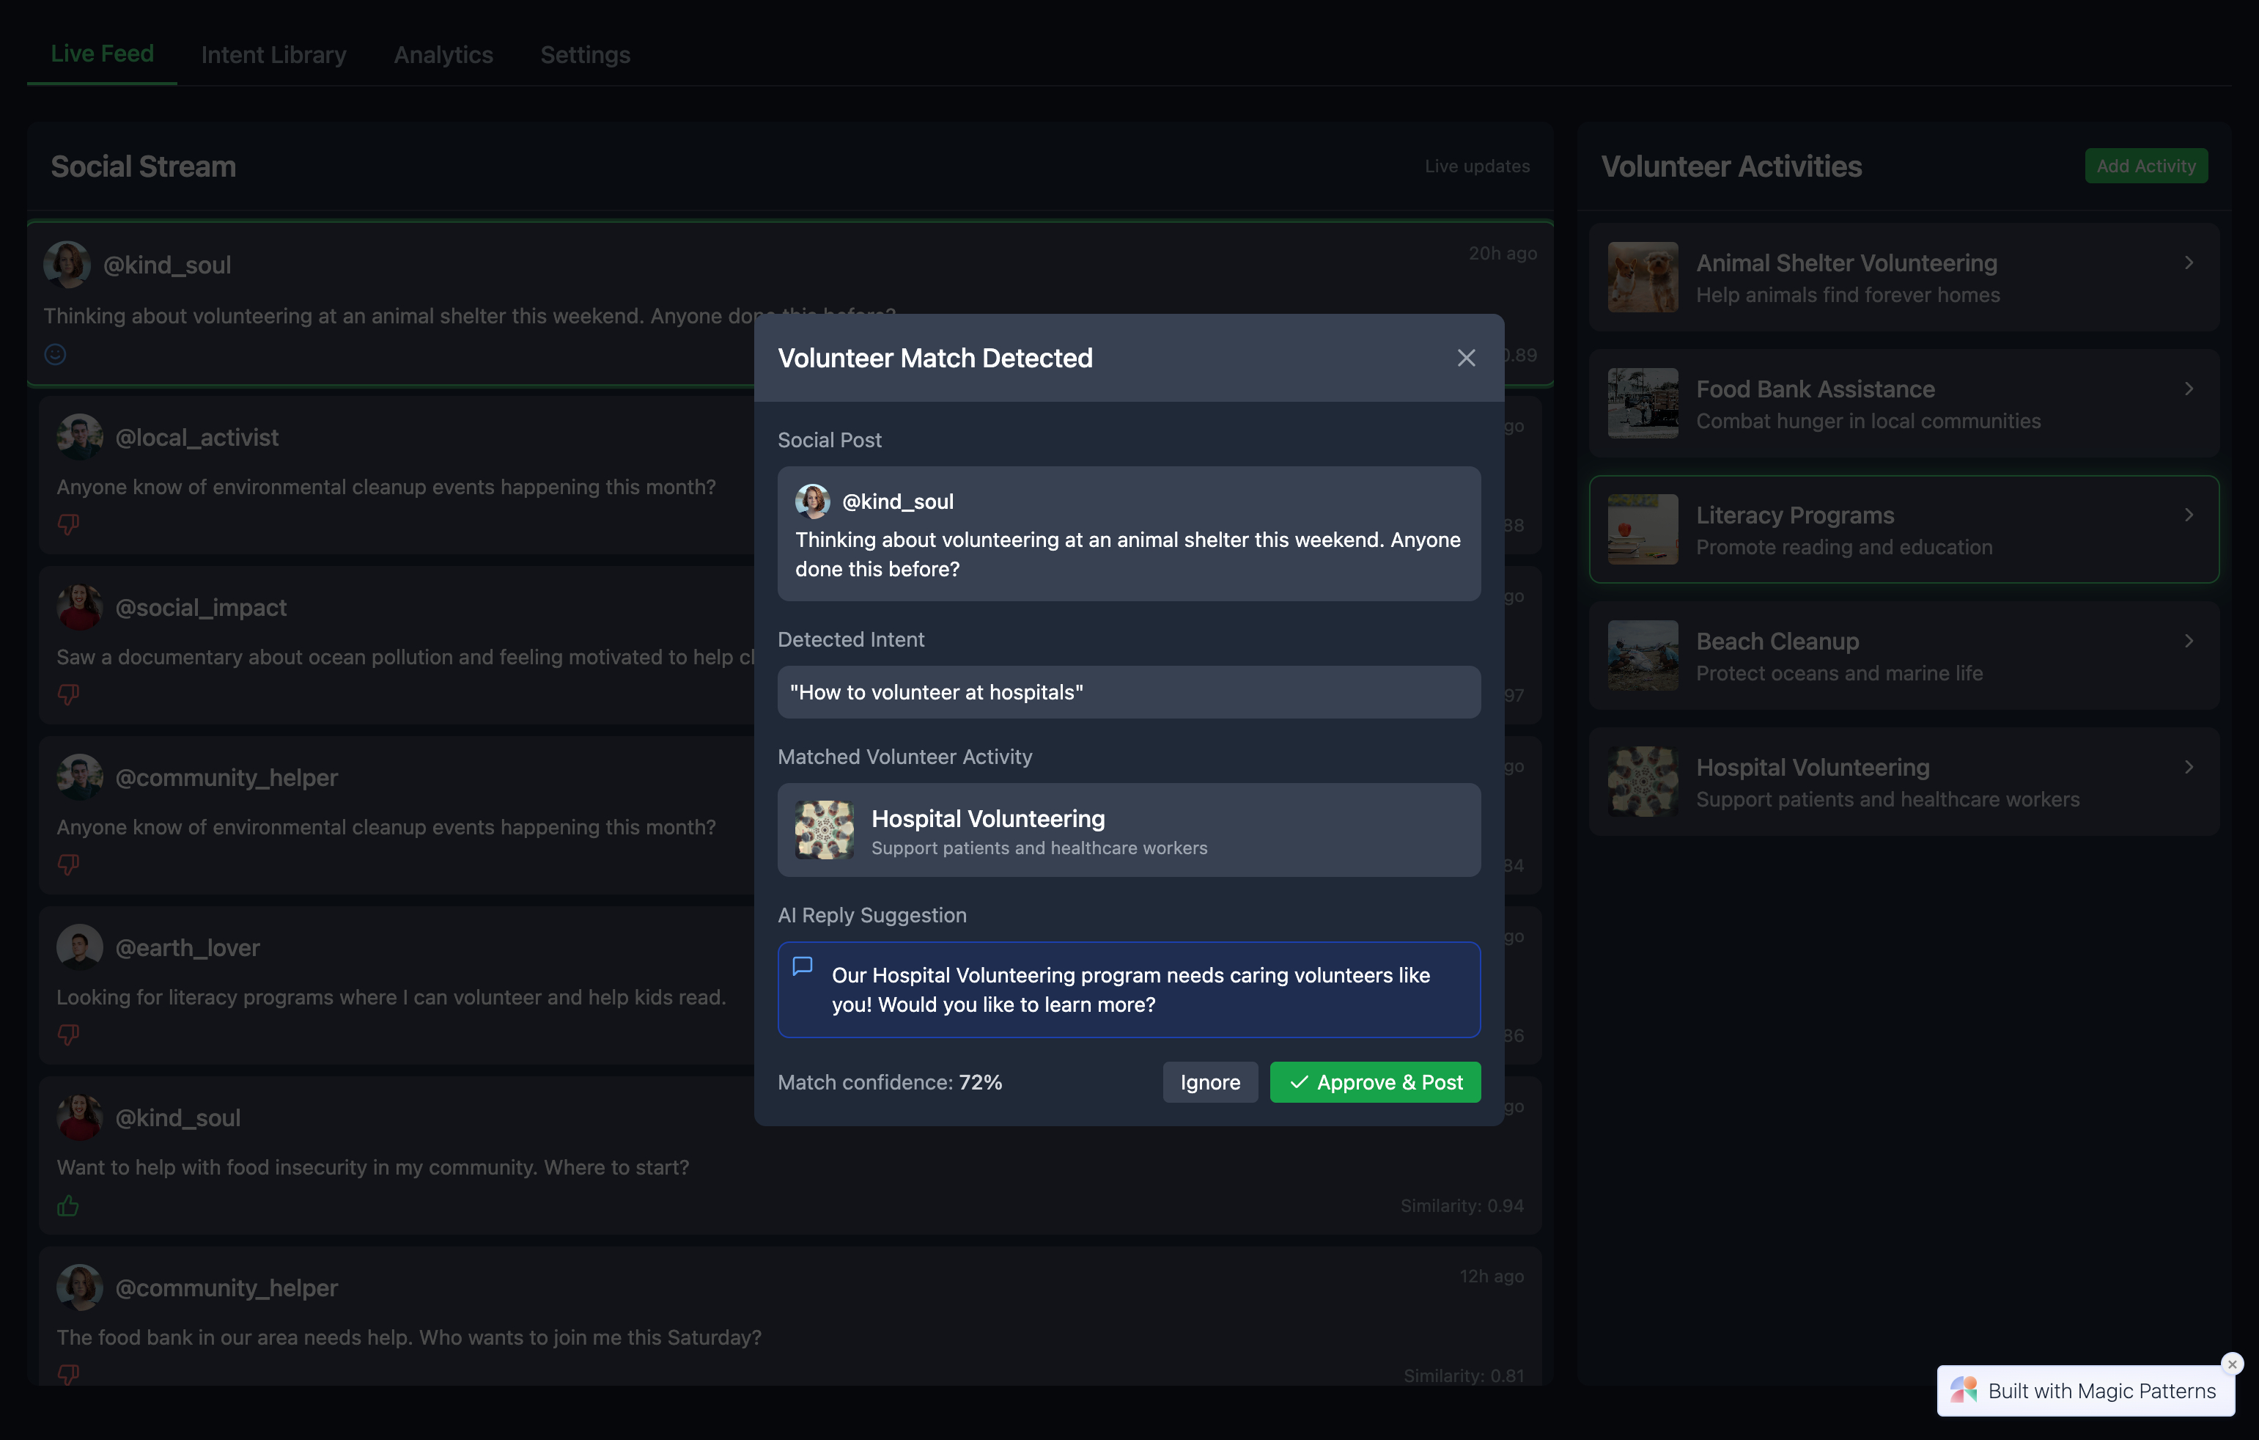
Task: Switch to Intent Library tab
Action: pyautogui.click(x=273, y=54)
